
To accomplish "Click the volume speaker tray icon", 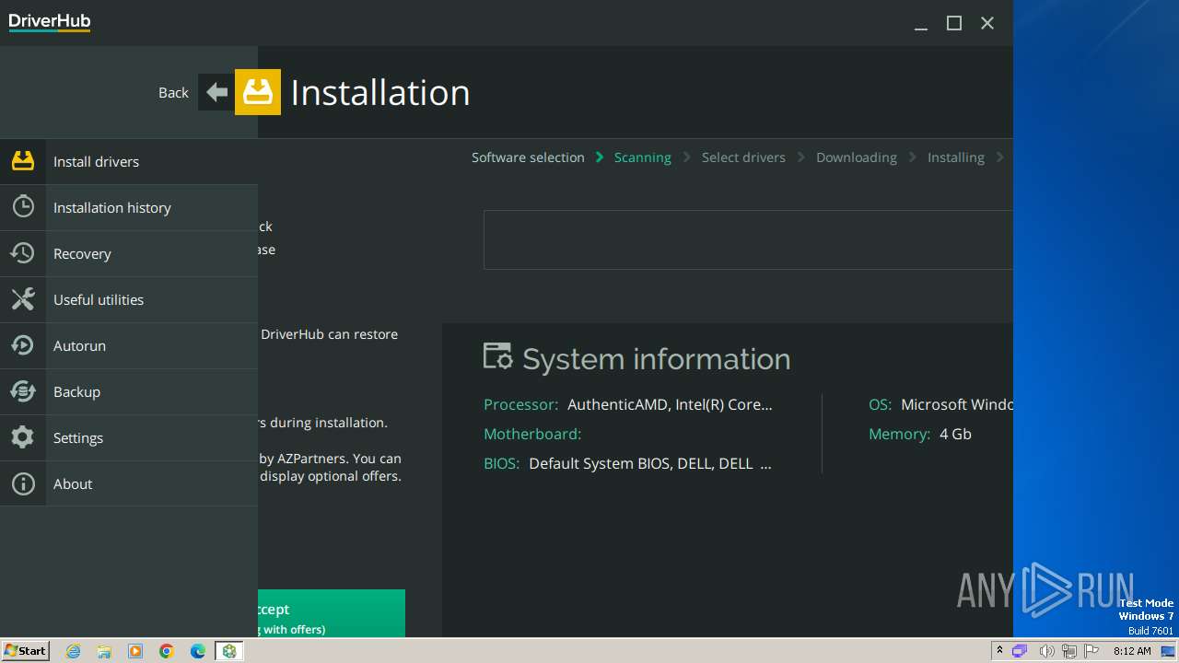I will coord(1046,651).
